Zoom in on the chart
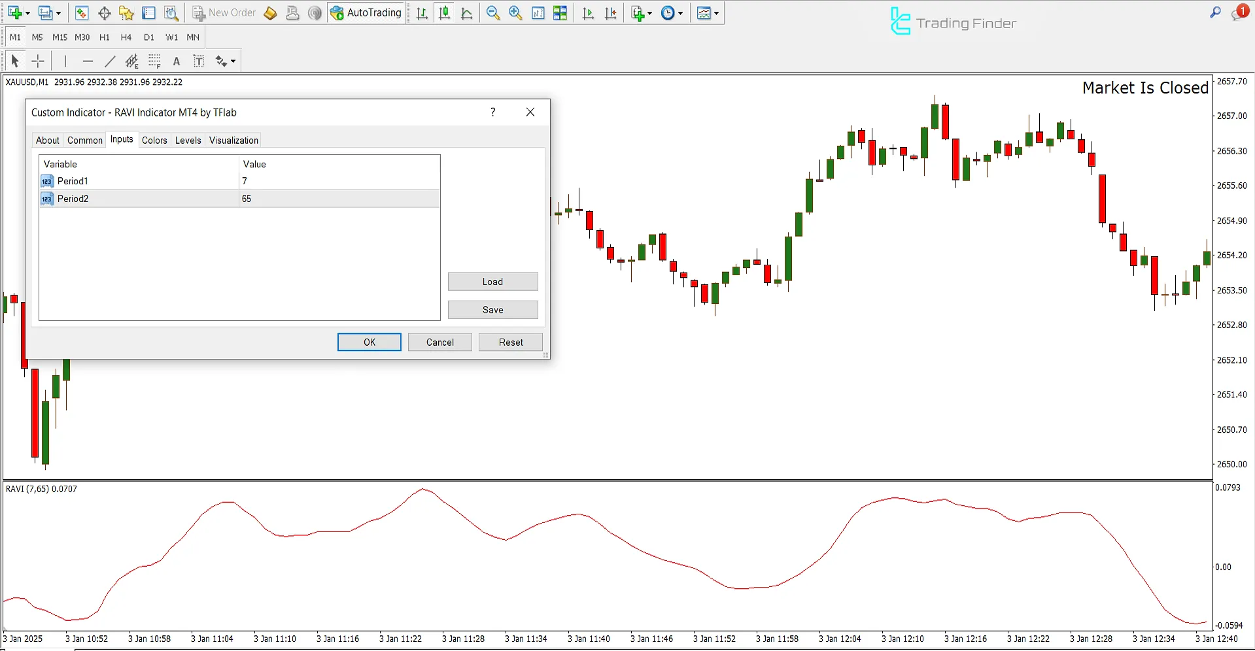This screenshot has height=651, width=1255. tap(515, 12)
